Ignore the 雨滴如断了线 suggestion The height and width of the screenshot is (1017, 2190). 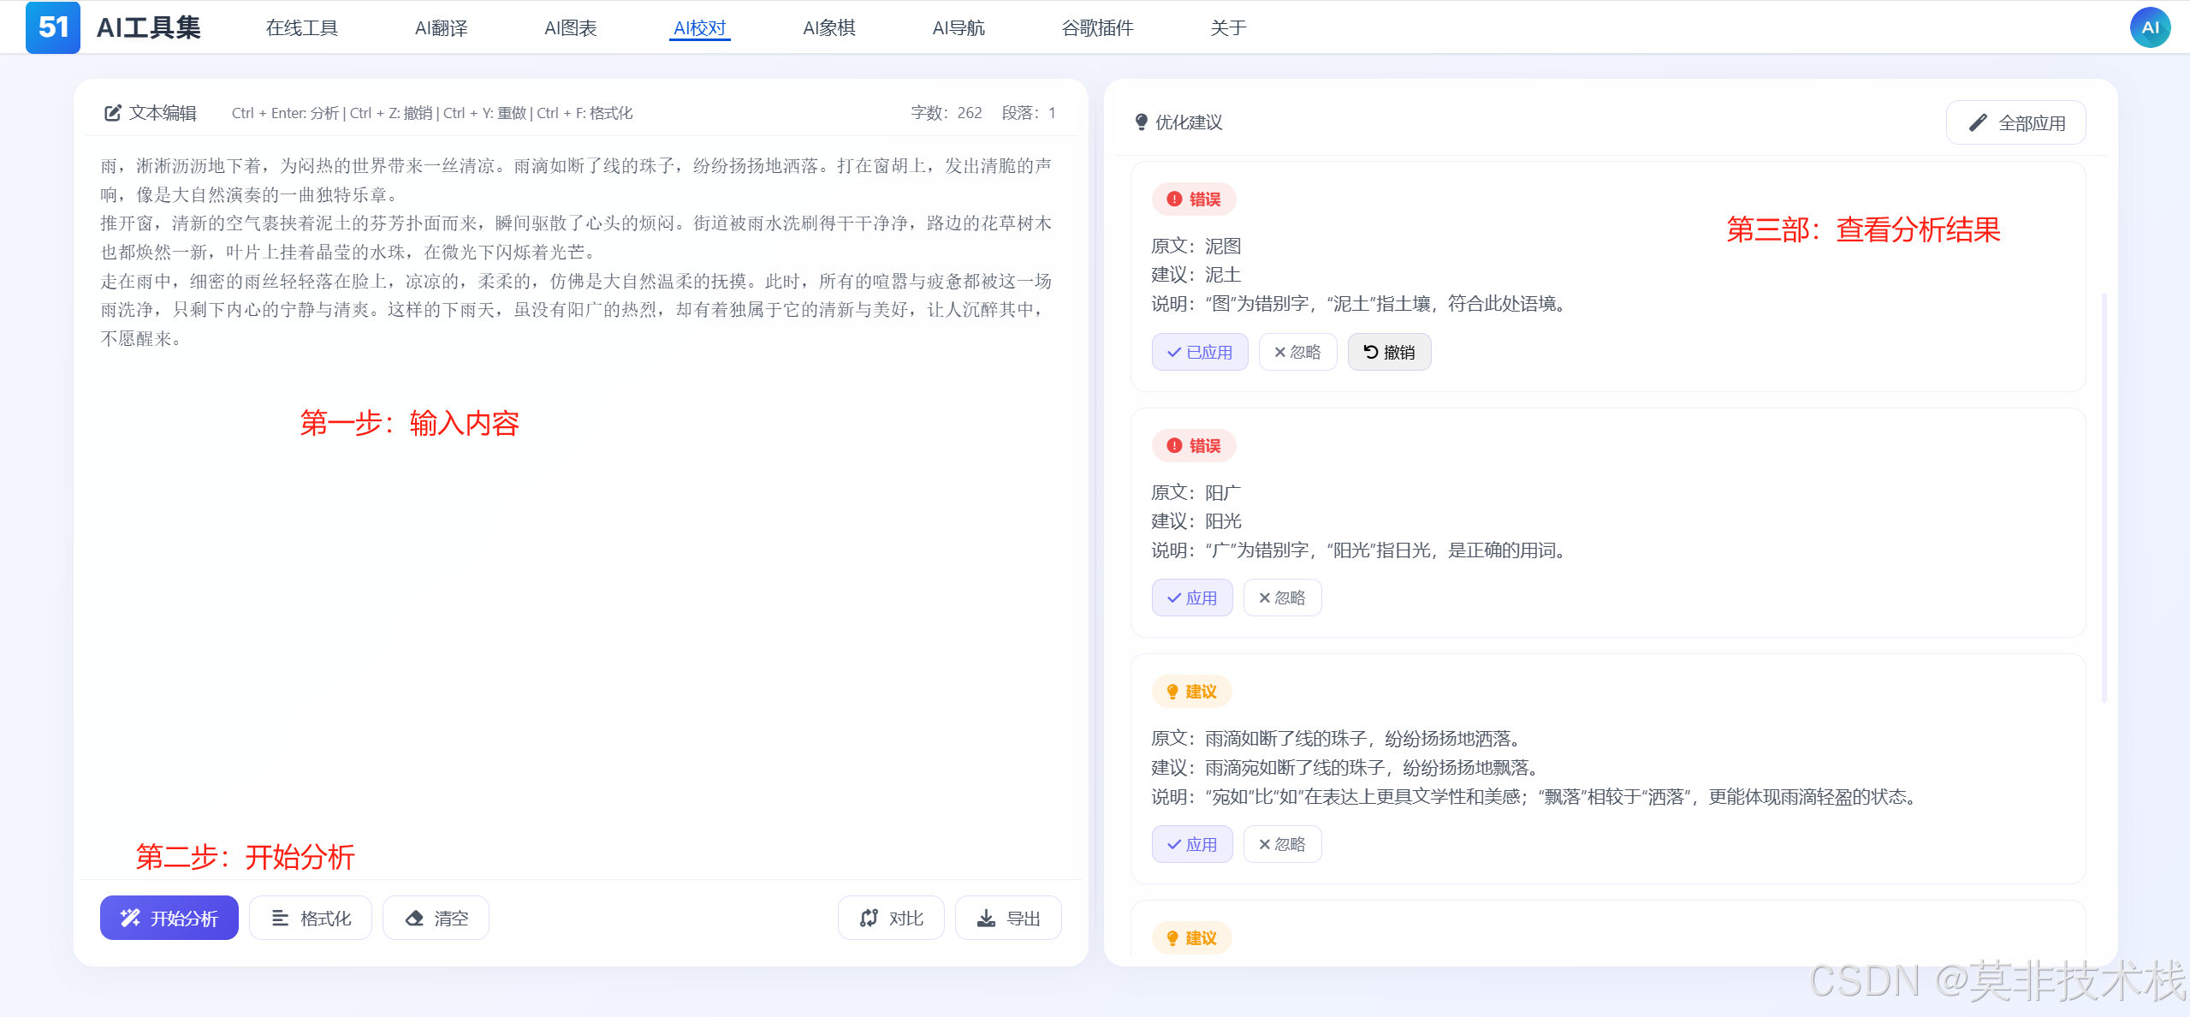point(1282,844)
